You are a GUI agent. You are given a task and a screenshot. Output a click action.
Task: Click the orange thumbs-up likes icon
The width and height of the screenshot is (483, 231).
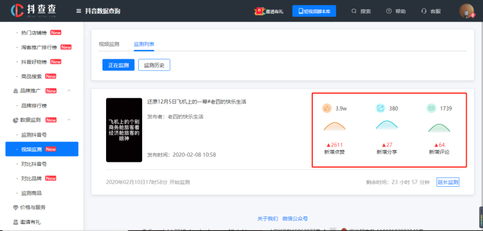tap(327, 108)
